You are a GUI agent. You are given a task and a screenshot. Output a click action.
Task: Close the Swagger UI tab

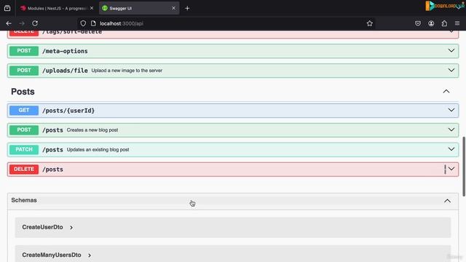pyautogui.click(x=173, y=8)
